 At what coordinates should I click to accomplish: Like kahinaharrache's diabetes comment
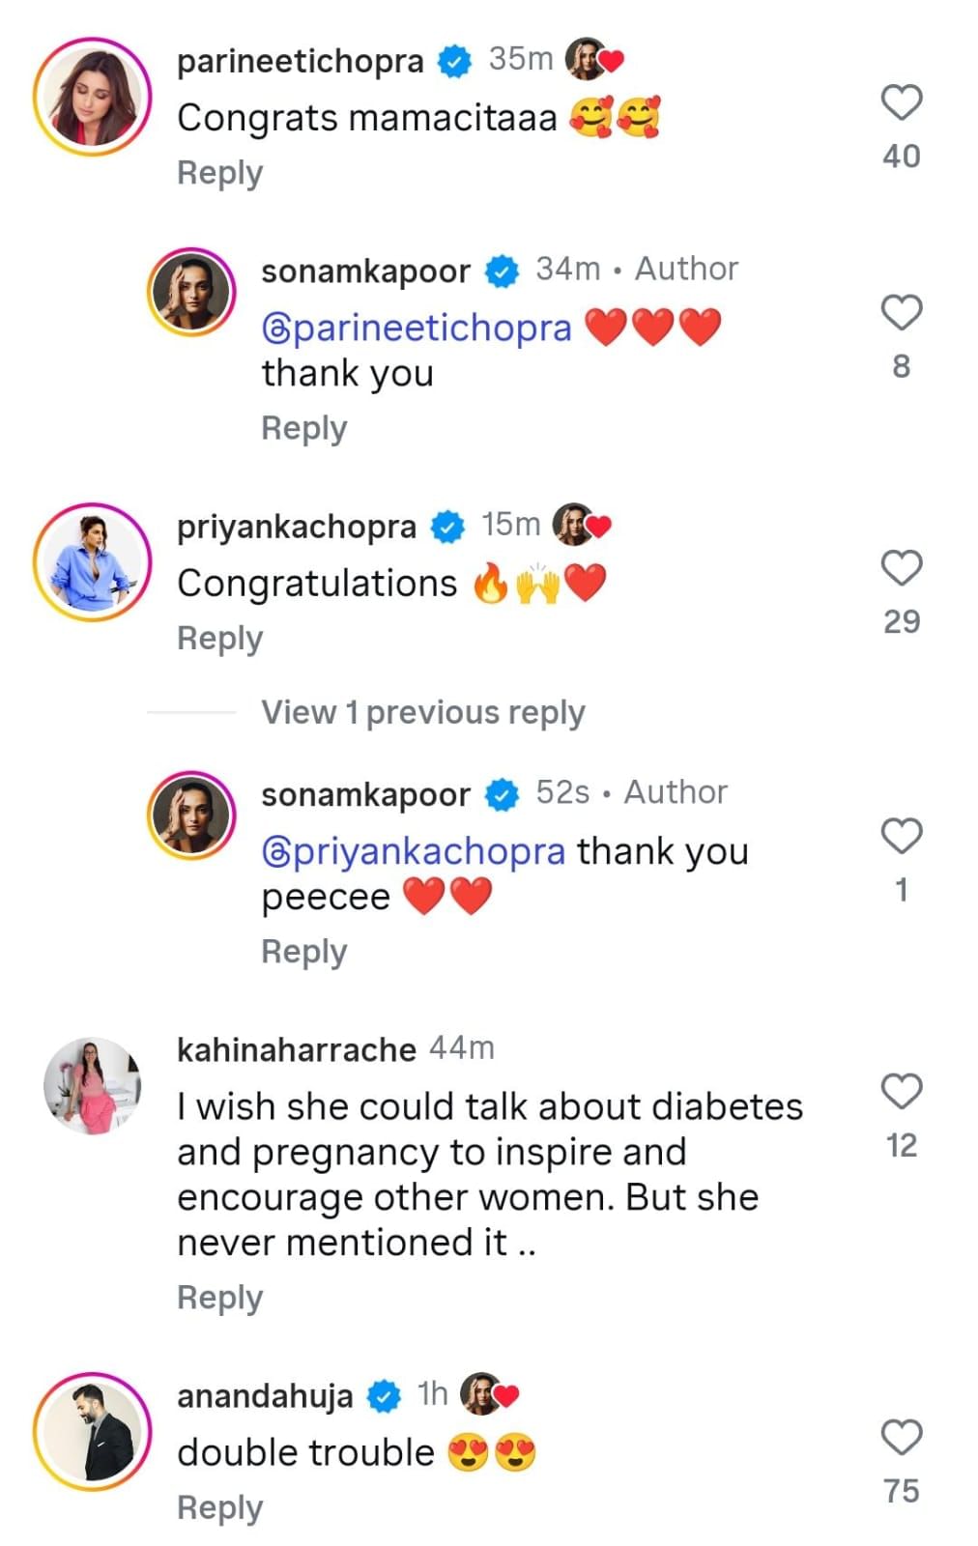click(902, 1092)
